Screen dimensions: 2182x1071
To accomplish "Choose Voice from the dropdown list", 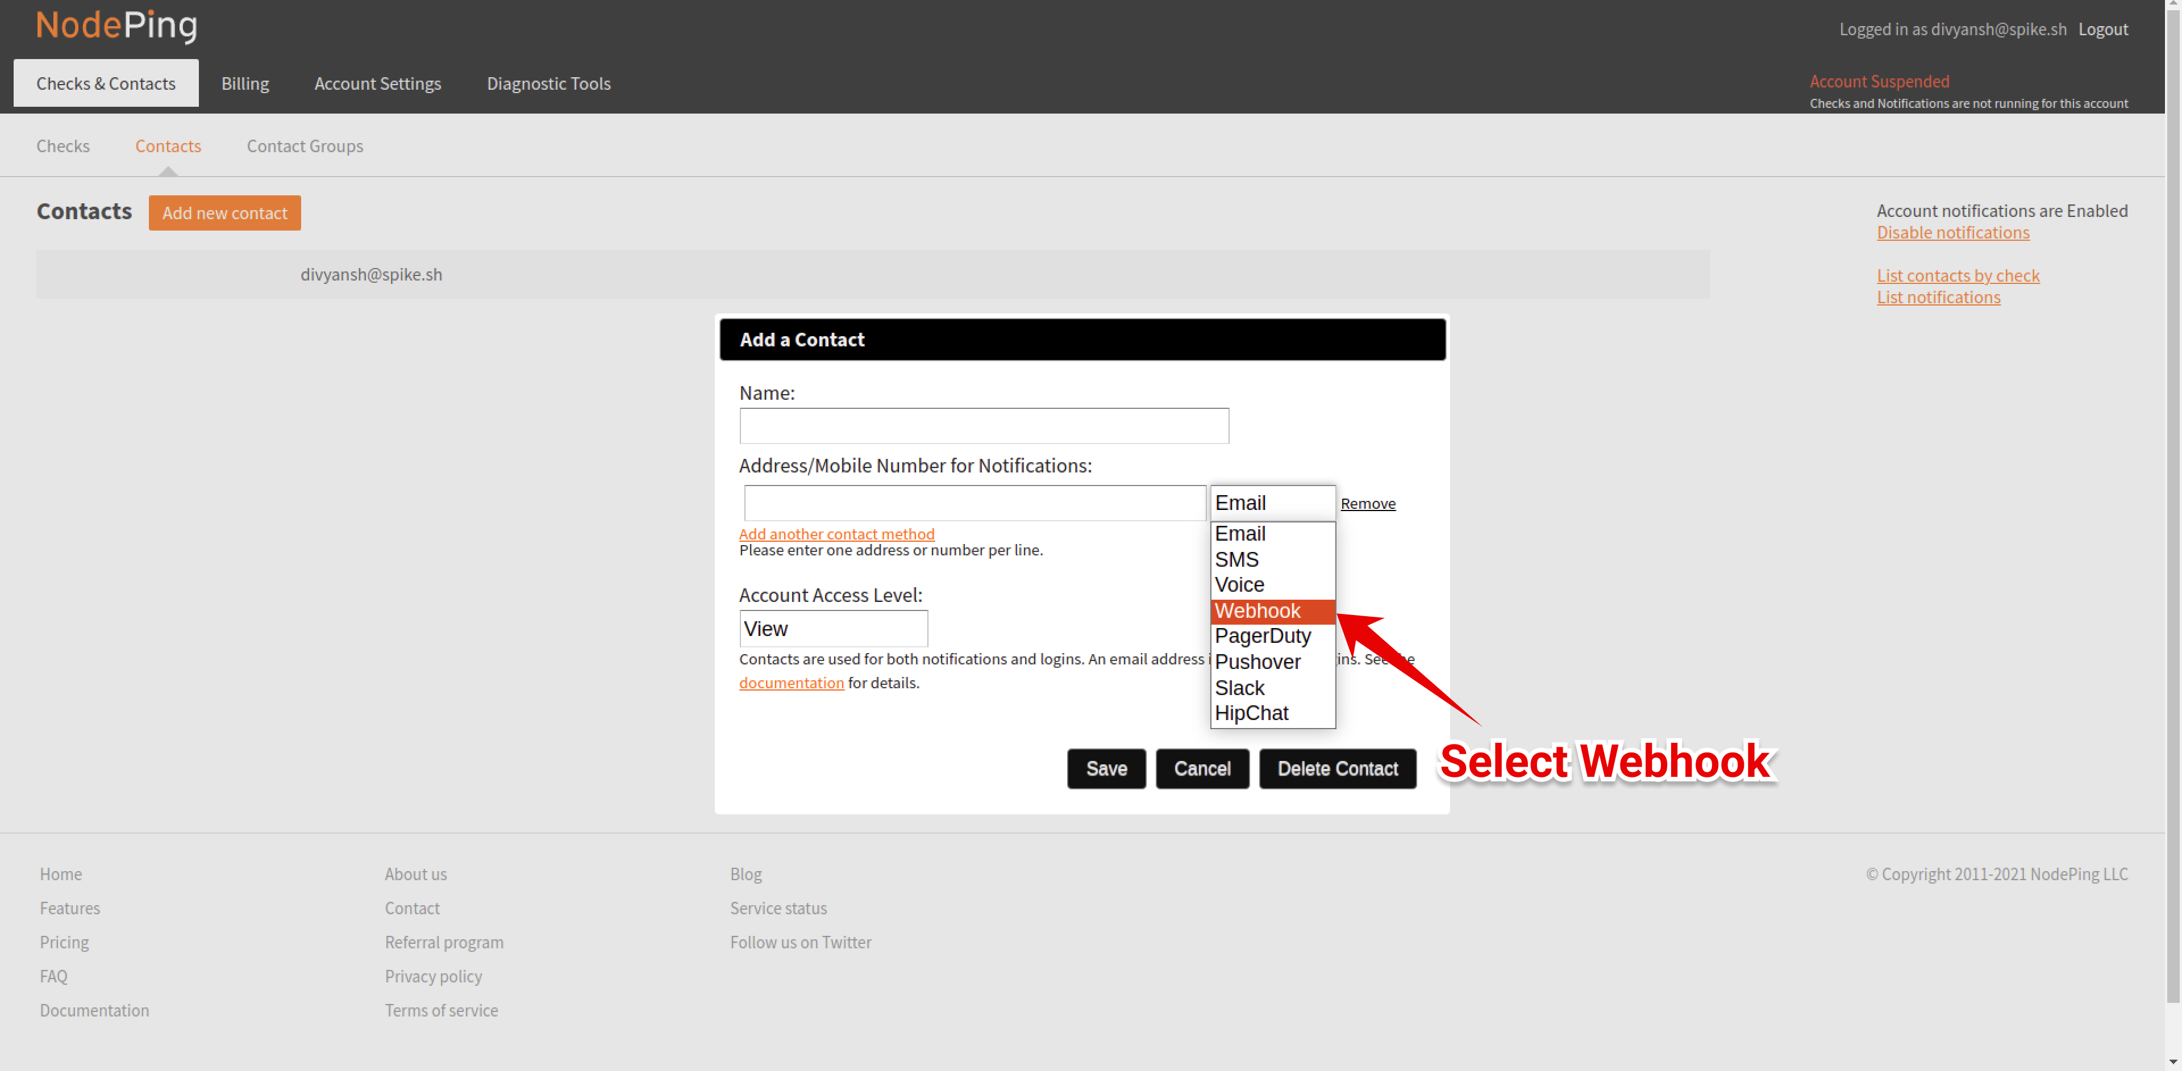I will pos(1272,585).
